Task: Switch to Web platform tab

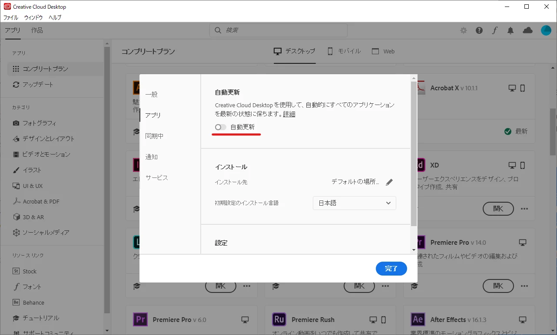Action: [x=383, y=51]
